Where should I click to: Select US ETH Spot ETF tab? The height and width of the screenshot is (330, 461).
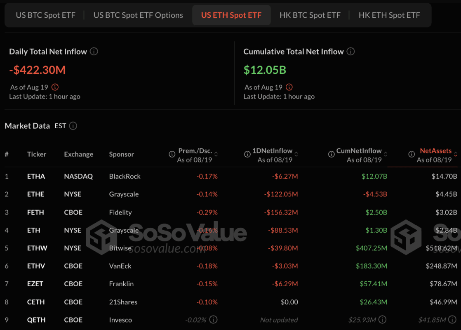pos(231,15)
